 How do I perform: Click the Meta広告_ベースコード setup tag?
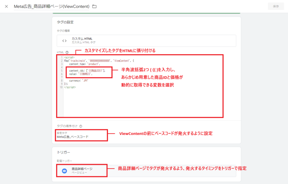click(72, 137)
